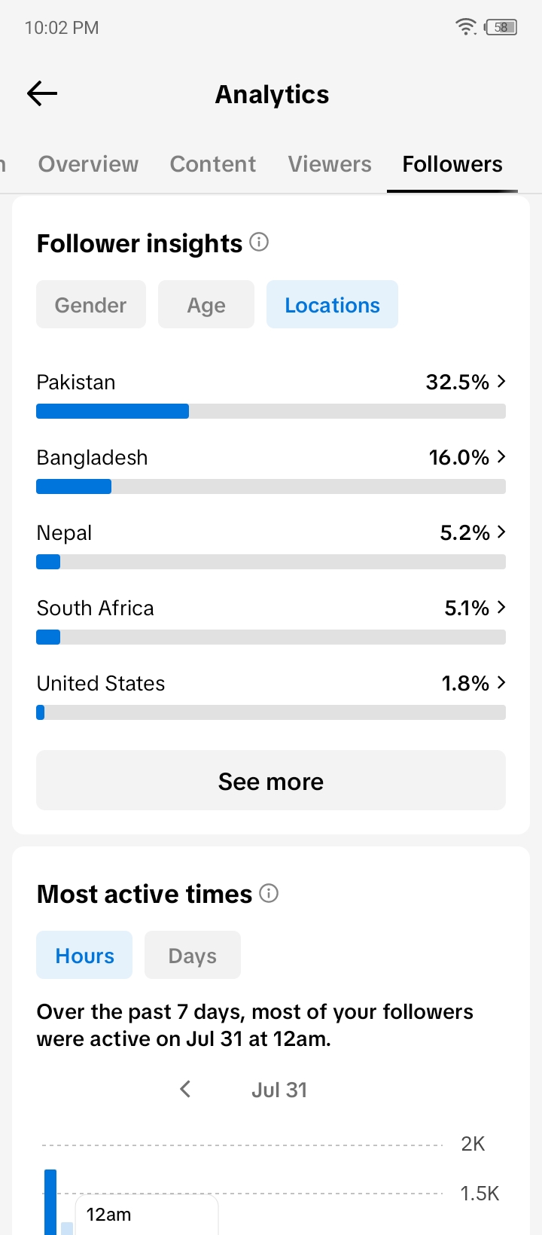The image size is (542, 1235).
Task: Open the Content tab
Action: point(213,164)
